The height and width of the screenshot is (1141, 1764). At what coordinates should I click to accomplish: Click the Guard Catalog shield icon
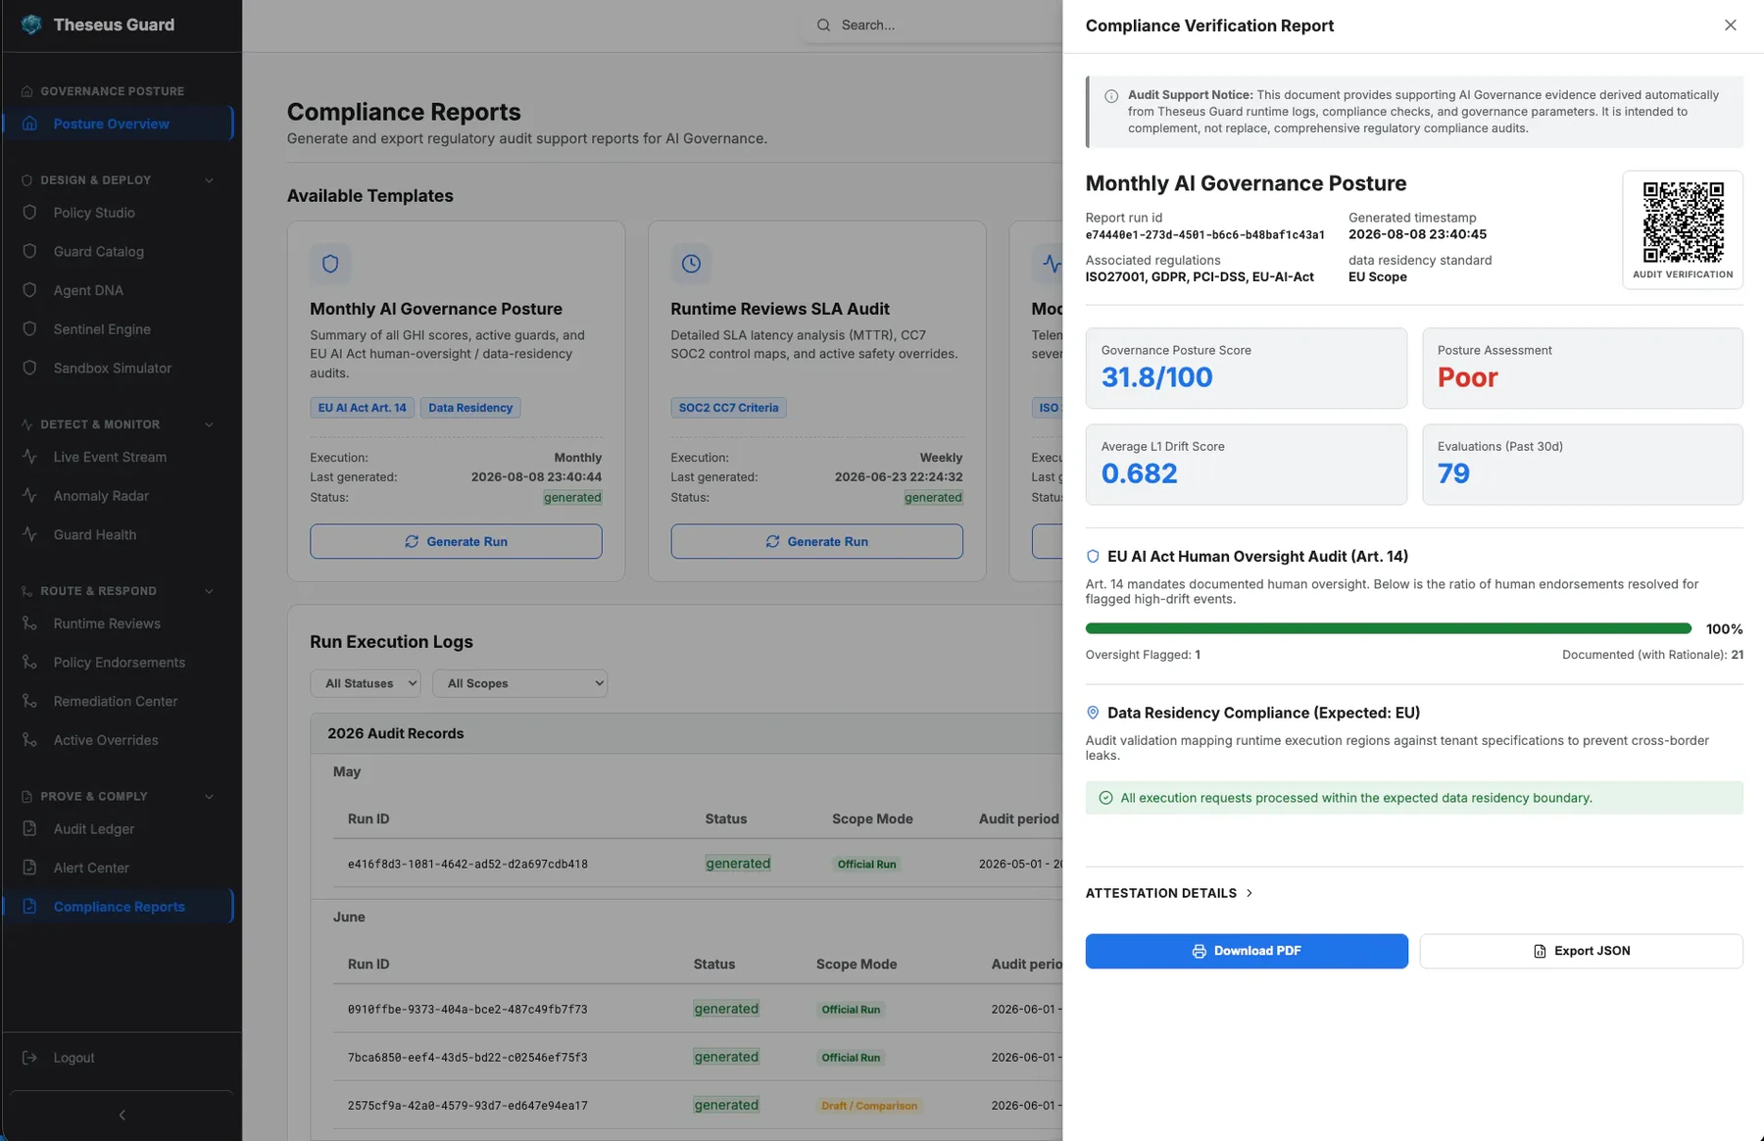(29, 252)
